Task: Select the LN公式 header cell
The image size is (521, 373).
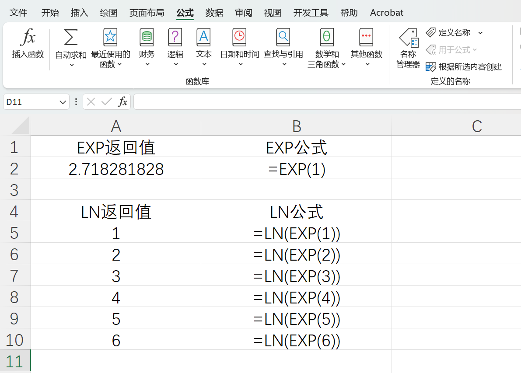Action: (297, 211)
